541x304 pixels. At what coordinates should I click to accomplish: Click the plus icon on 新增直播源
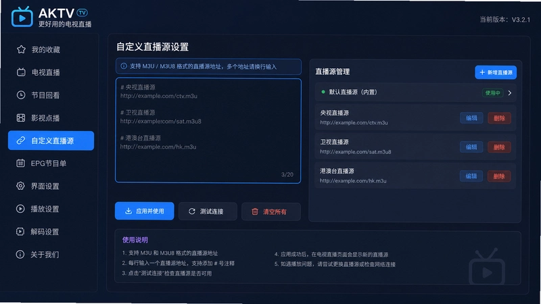[482, 72]
